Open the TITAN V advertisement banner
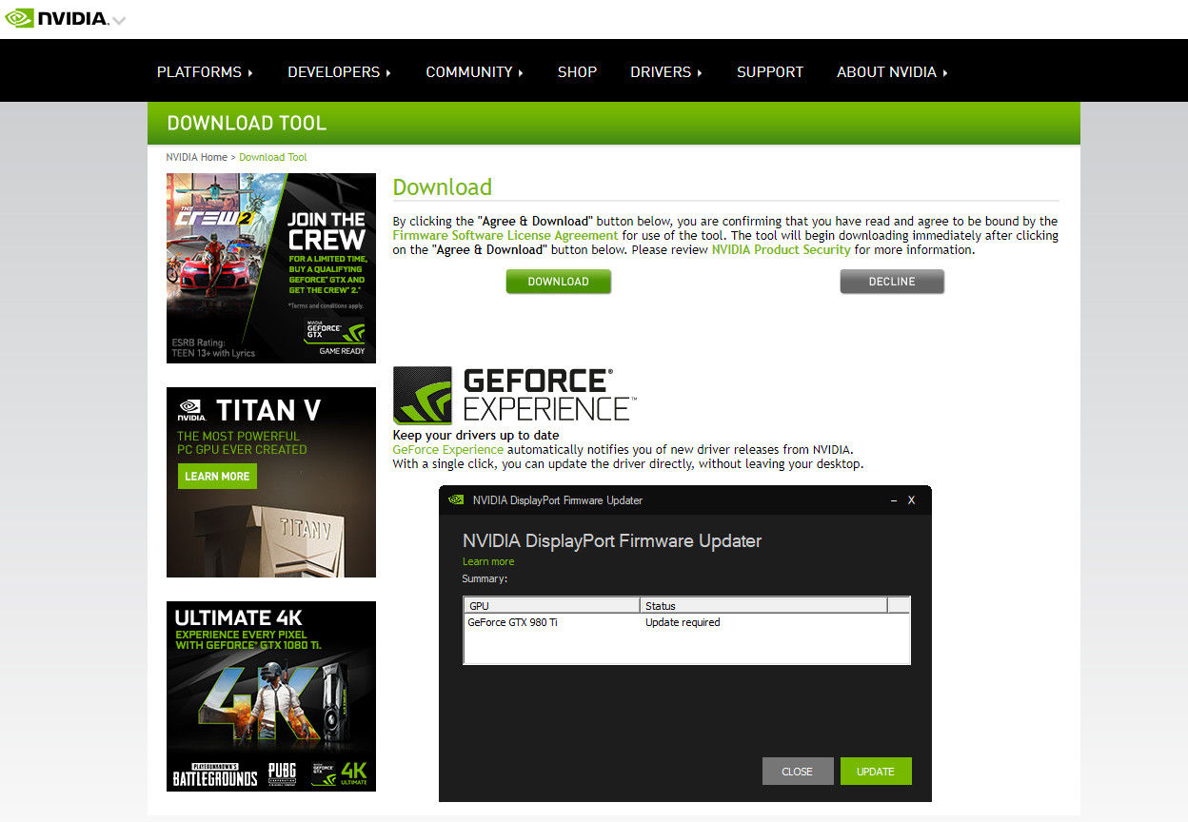The image size is (1188, 822). click(271, 482)
